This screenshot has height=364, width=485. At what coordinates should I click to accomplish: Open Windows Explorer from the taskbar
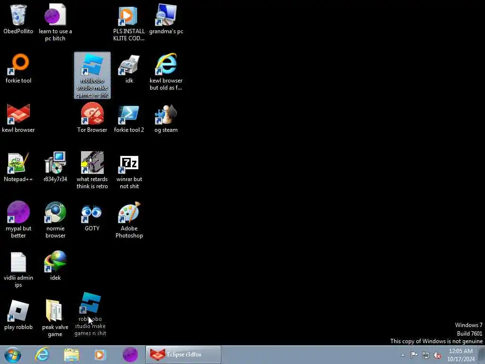(x=72, y=355)
